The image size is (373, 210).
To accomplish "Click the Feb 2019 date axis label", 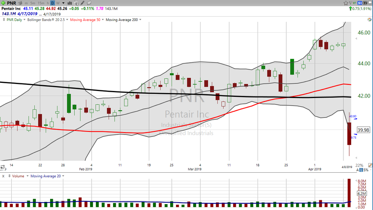I will tap(85, 169).
